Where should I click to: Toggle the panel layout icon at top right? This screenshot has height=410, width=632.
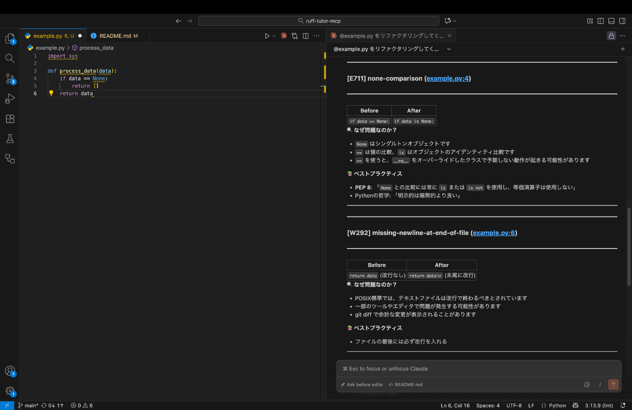pyautogui.click(x=611, y=21)
